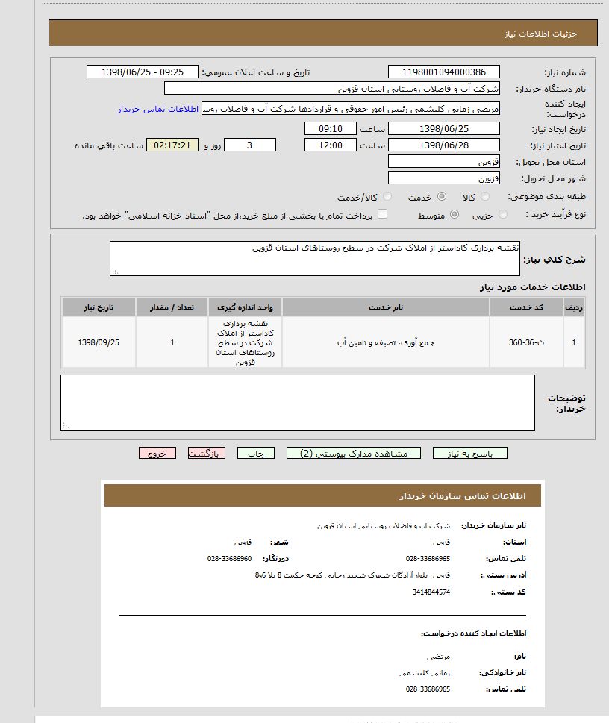Select the خدمت radio option
This screenshot has height=723, width=609.
tap(441, 197)
